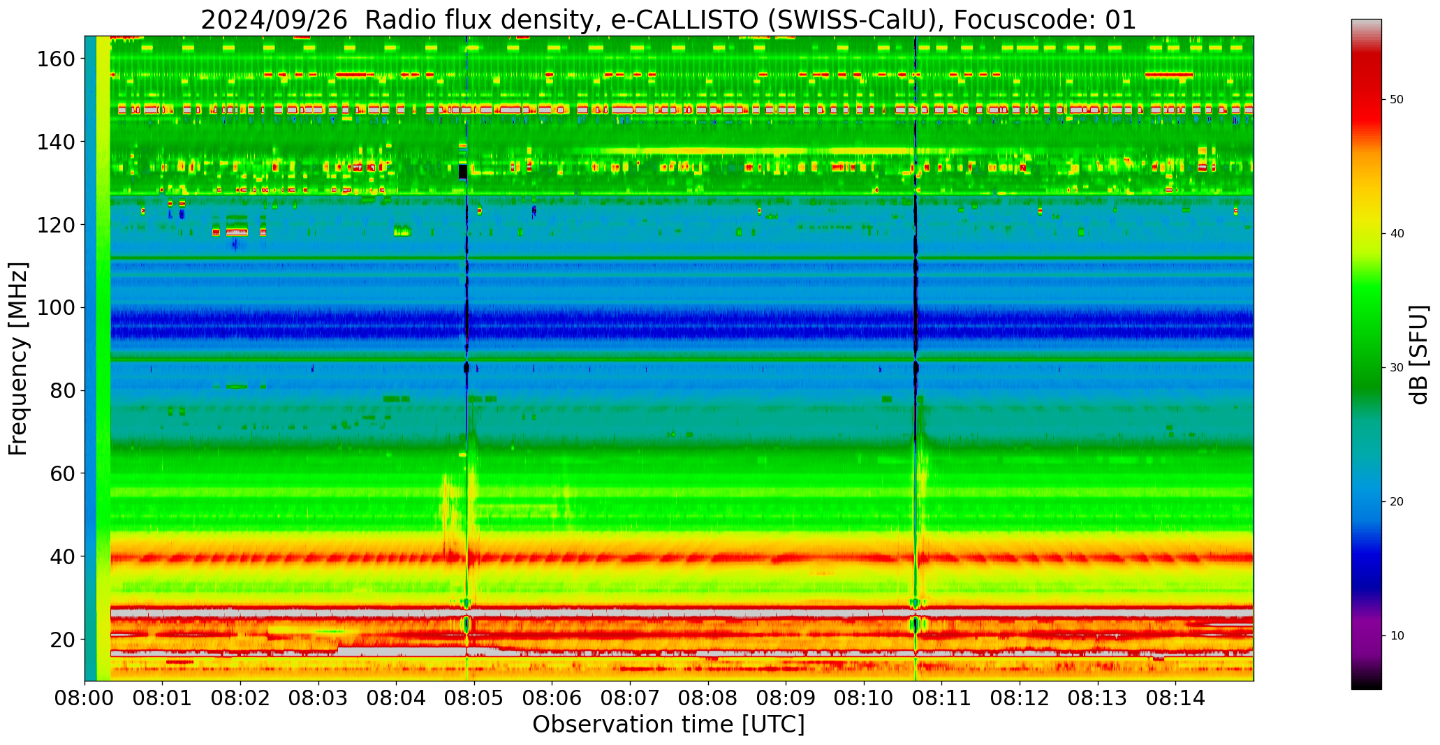
Task: Click the 100 frequency tick label
Action: point(55,308)
